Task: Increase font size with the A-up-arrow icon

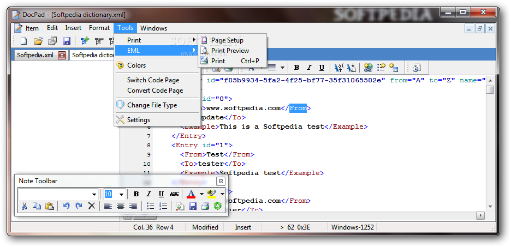Action: point(339,68)
